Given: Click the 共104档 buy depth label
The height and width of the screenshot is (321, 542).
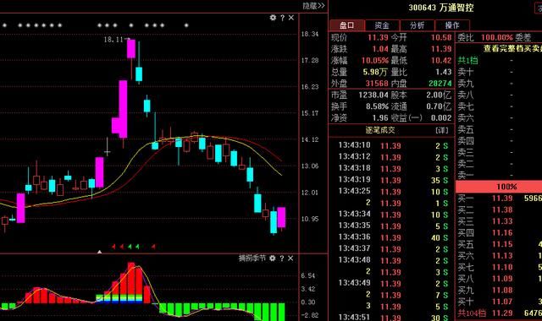Looking at the screenshot, I should 472,313.
